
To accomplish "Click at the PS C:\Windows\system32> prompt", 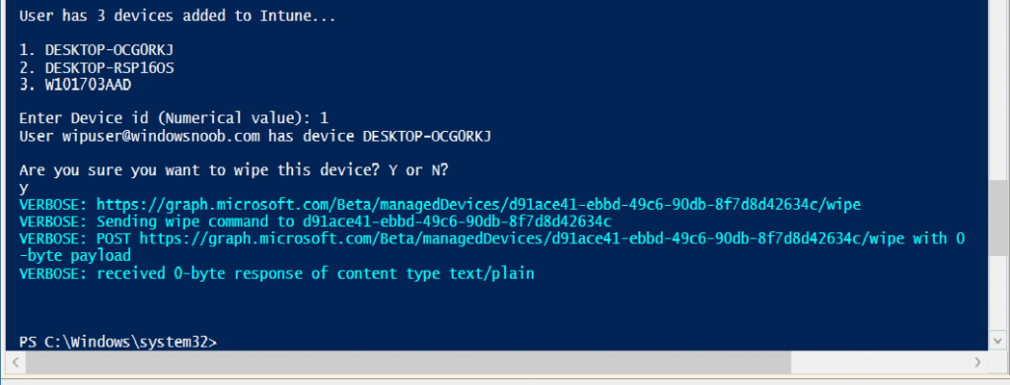I will pos(118,342).
